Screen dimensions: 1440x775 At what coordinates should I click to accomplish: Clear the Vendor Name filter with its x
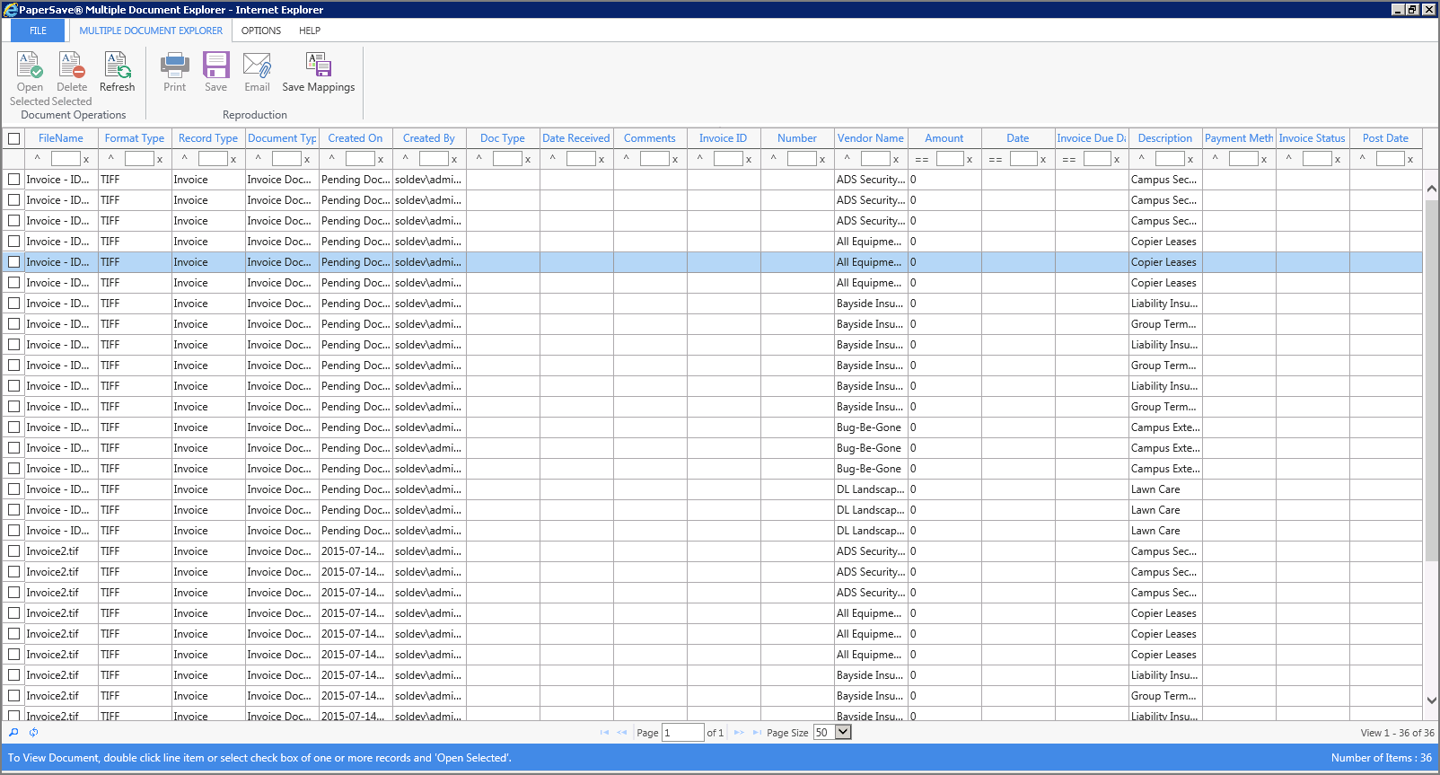coord(896,160)
